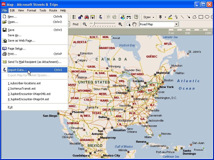This screenshot has height=160, width=214.
Task: Launch the Import Data Wizard toolbar icon
Action: (x=101, y=17)
